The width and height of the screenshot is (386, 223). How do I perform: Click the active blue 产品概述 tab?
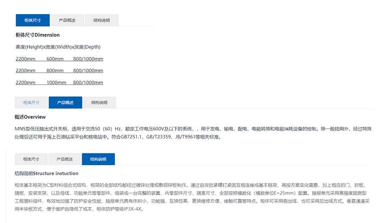[65, 102]
